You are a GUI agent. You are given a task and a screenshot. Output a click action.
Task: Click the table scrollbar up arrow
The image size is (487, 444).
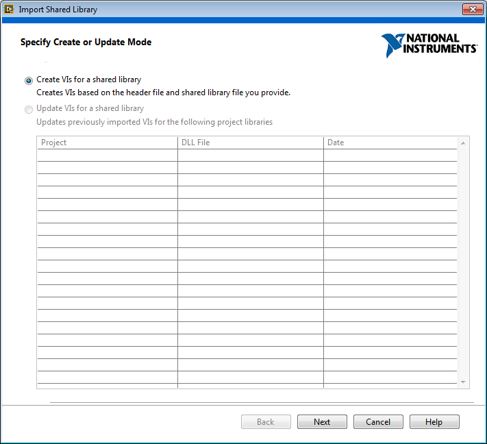463,143
